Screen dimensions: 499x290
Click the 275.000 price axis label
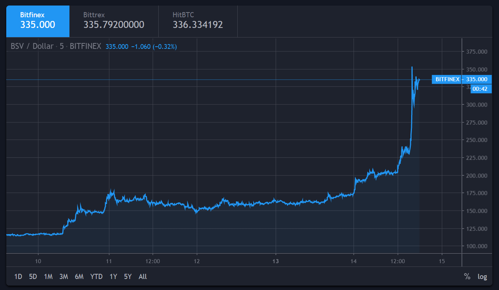click(477, 122)
